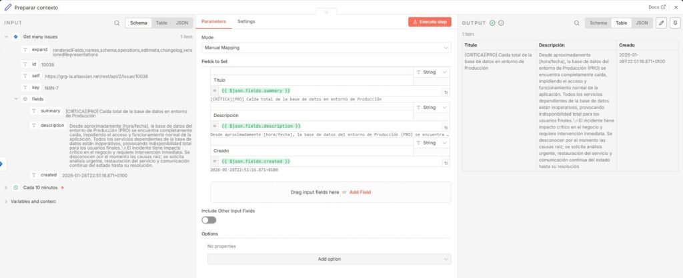The height and width of the screenshot is (278, 683).
Task: Edit the Creado field name input
Action: point(312,151)
